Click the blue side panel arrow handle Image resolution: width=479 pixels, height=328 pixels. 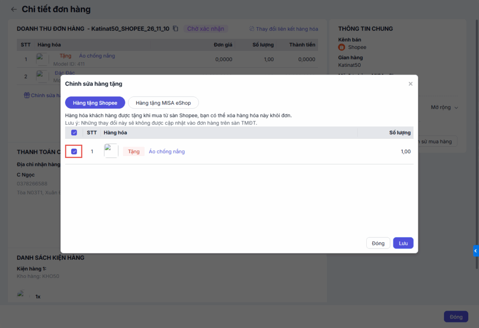click(x=476, y=251)
